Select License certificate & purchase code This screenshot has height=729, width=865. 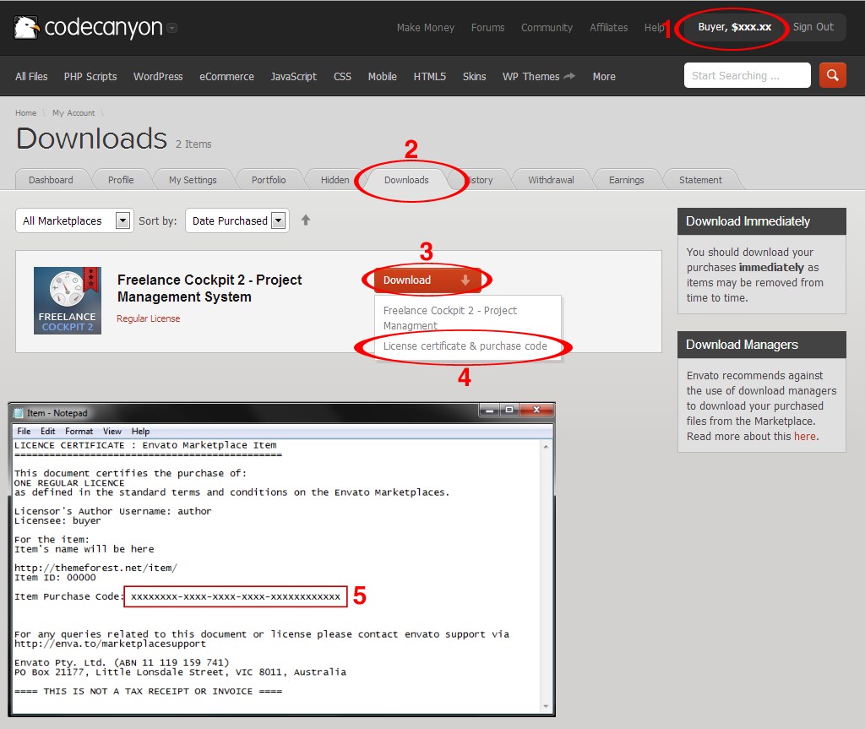point(465,346)
